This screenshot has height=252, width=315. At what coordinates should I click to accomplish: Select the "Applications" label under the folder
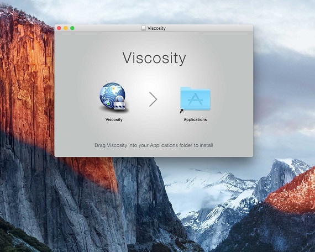tap(195, 119)
